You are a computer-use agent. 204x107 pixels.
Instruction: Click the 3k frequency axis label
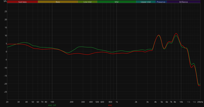tap(148, 102)
